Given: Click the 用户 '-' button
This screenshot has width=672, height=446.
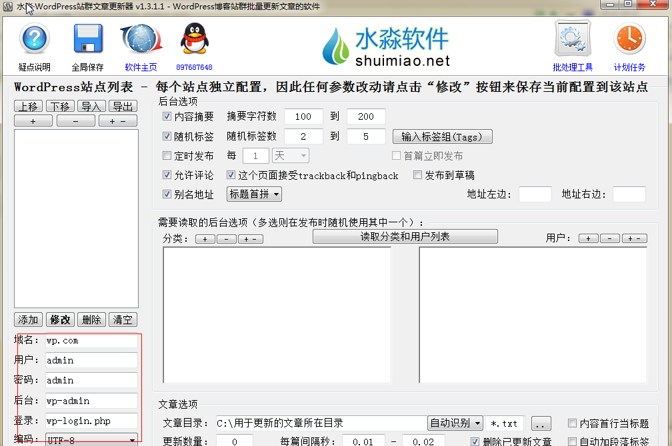Looking at the screenshot, I should tap(610, 238).
